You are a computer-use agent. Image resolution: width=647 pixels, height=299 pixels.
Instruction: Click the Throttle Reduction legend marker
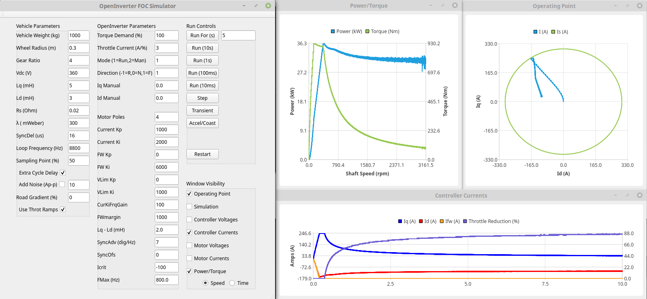[x=465, y=221]
